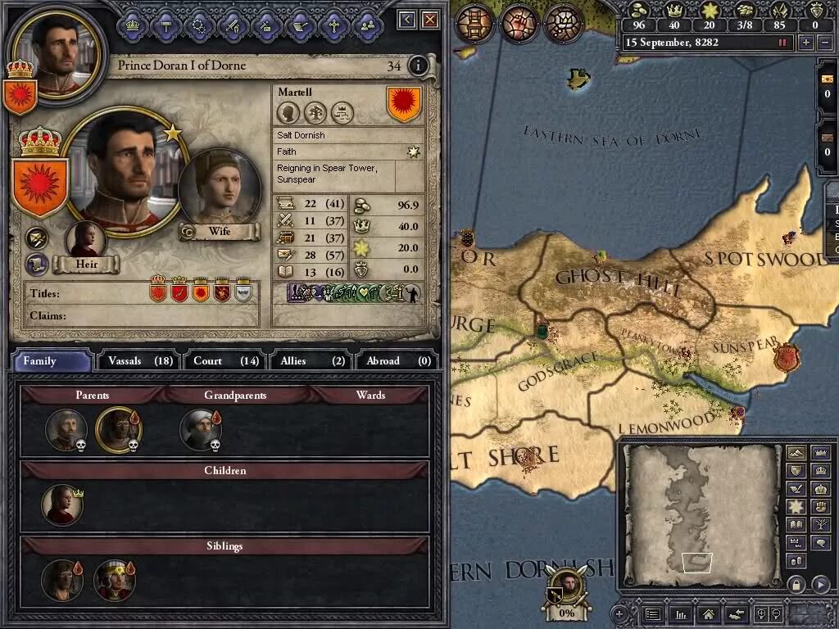Open the Council view rings icon
839x629 pixels.
click(x=200, y=25)
